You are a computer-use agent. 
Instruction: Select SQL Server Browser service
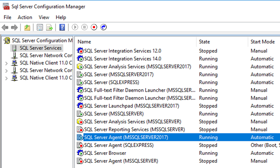coord(105,153)
